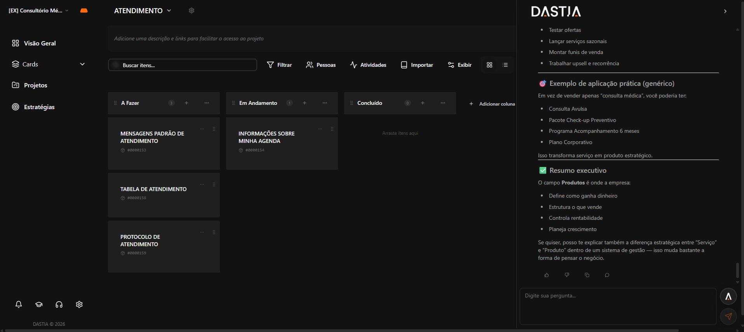The image size is (744, 332).
Task: Click the send message paper plane icon
Action: (728, 316)
